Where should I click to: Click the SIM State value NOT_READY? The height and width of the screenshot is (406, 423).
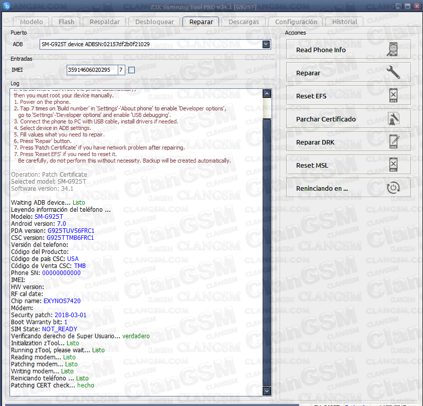[60, 329]
